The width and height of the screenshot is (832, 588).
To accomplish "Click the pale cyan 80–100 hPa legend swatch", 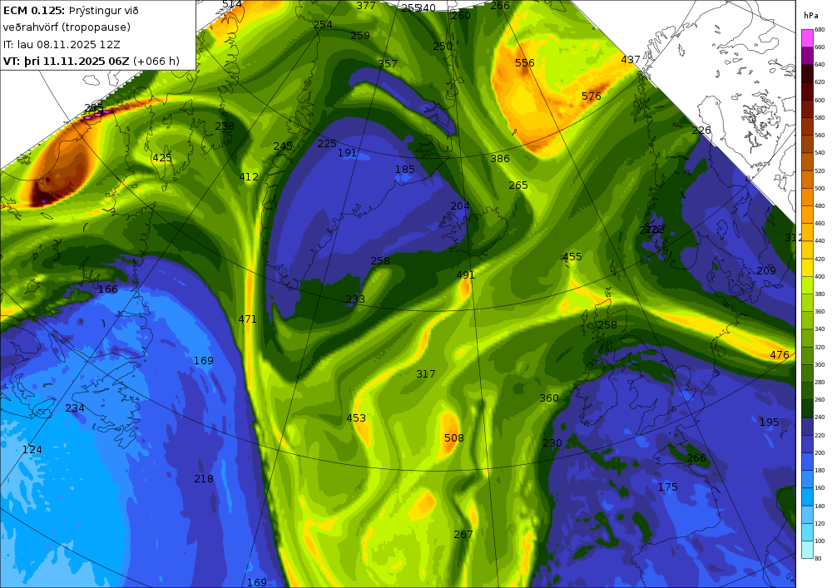I will [807, 550].
